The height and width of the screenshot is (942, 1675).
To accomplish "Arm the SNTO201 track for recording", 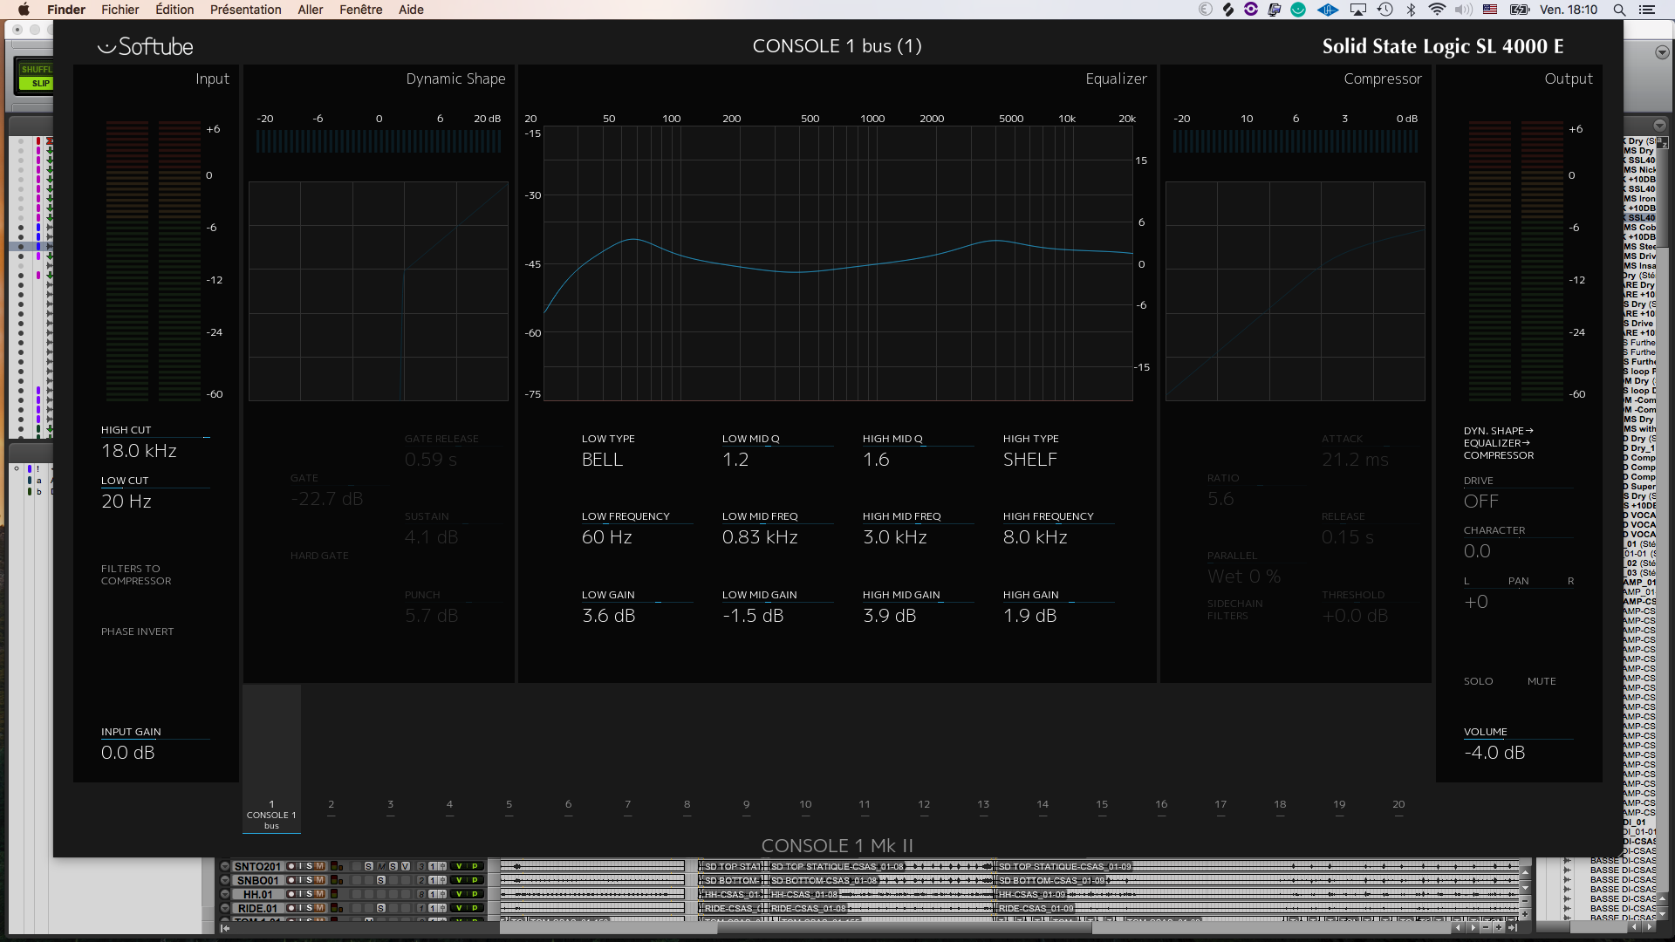I will click(x=291, y=866).
